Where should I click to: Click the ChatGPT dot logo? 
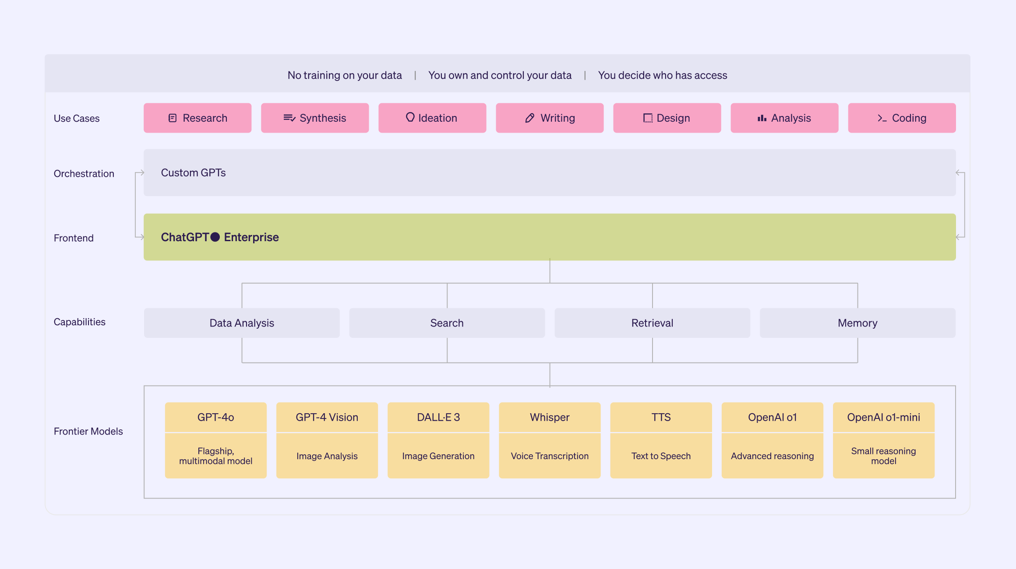click(x=215, y=237)
